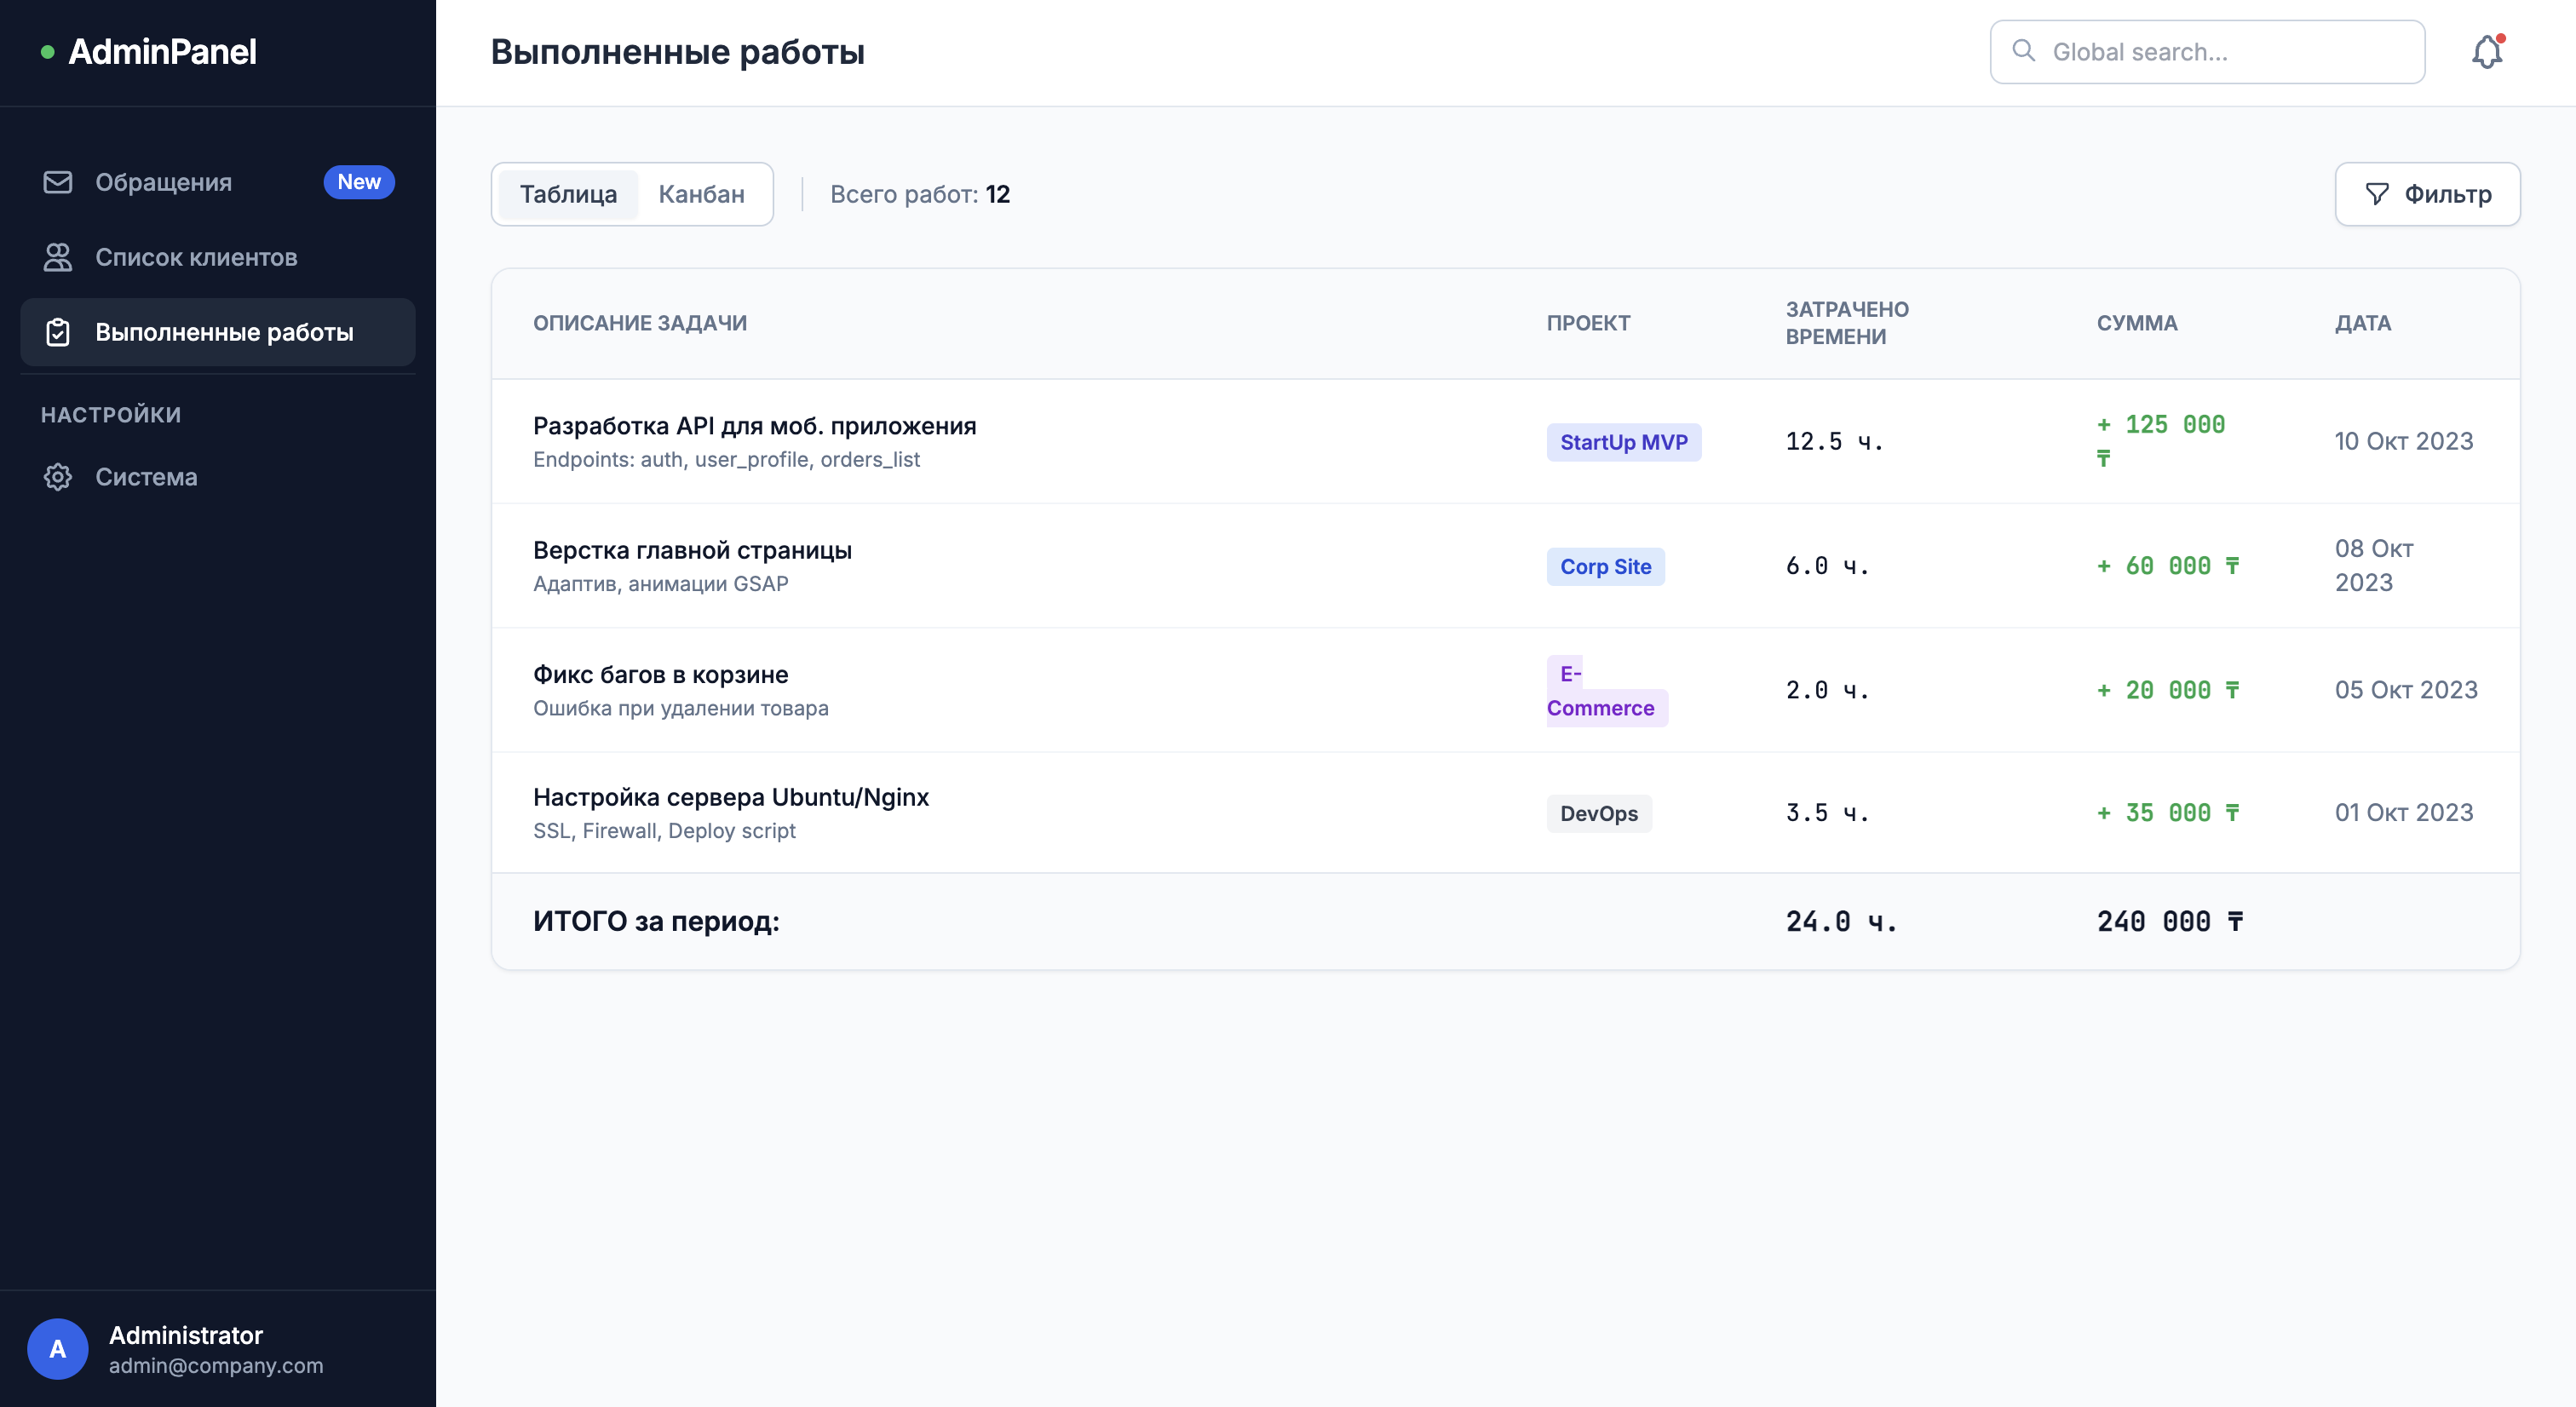This screenshot has height=1407, width=2576.
Task: Click the Corp Site project tag
Action: click(x=1605, y=566)
